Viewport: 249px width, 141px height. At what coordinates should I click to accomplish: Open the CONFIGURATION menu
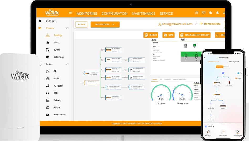[x=114, y=13]
